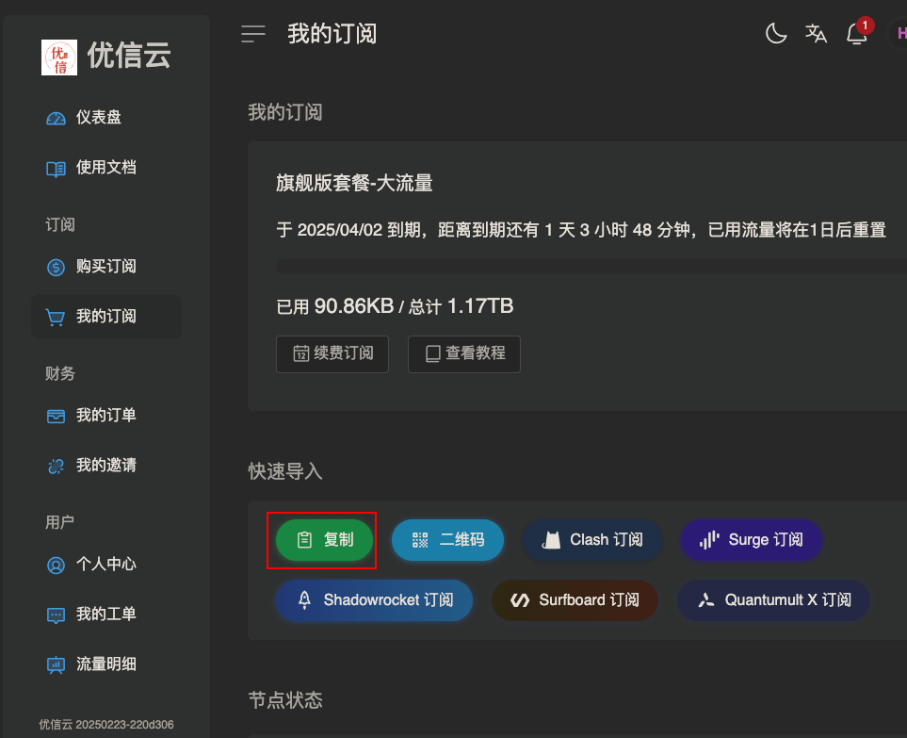907x738 pixels.
Task: Open 仪表盘 dashboard in sidebar
Action: tap(98, 118)
